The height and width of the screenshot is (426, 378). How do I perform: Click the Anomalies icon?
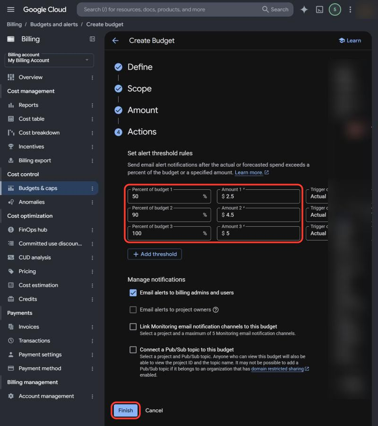[x=11, y=202]
